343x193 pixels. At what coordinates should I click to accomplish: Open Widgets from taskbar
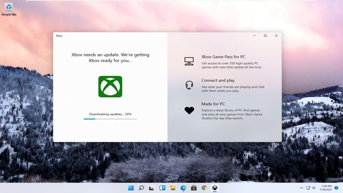click(162, 188)
